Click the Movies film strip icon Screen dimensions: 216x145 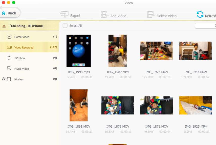coord(9,79)
